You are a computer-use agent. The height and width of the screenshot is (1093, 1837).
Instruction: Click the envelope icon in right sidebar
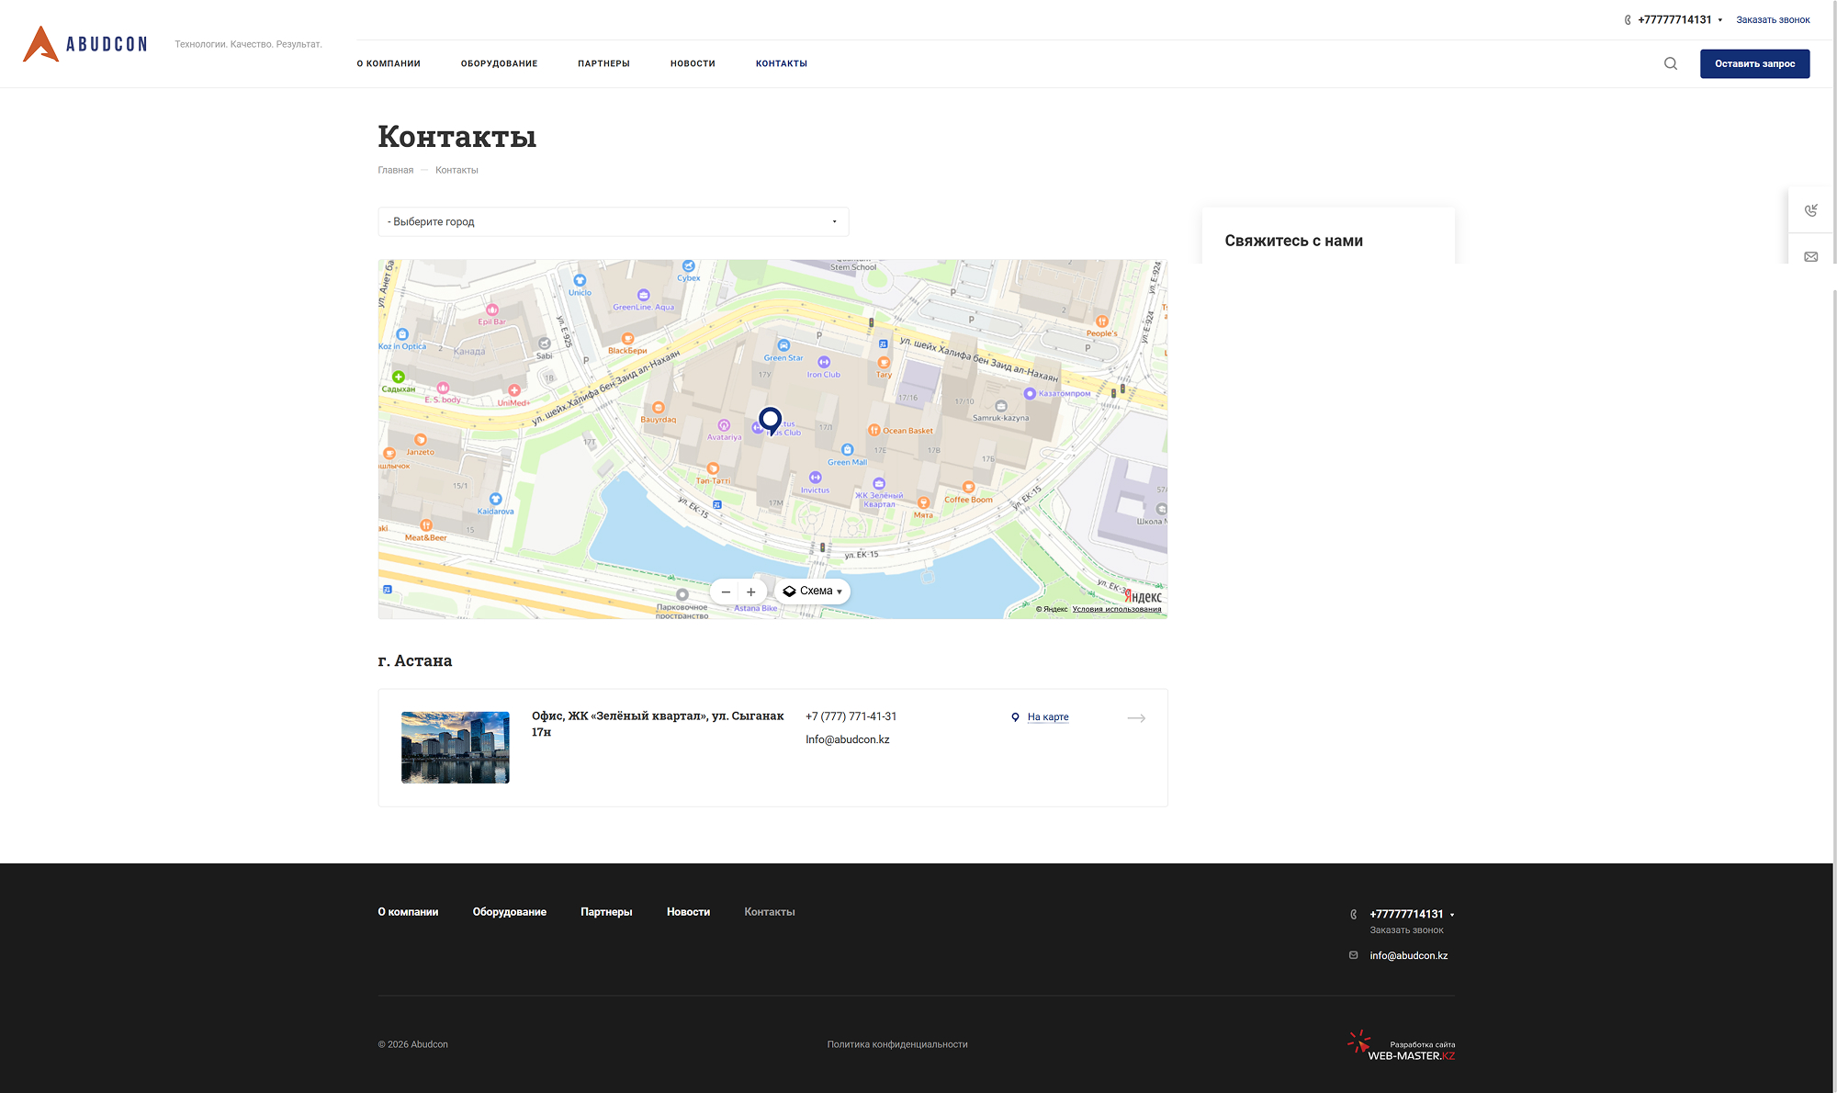point(1811,256)
